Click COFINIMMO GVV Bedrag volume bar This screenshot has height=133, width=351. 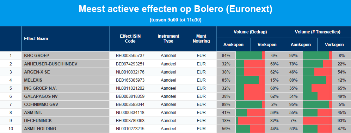pos(250,104)
